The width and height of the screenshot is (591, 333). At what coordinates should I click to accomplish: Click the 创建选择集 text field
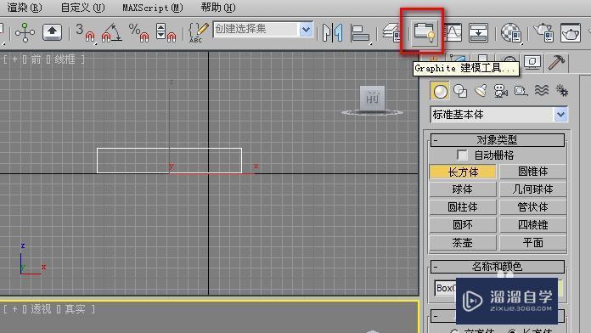[x=256, y=30]
